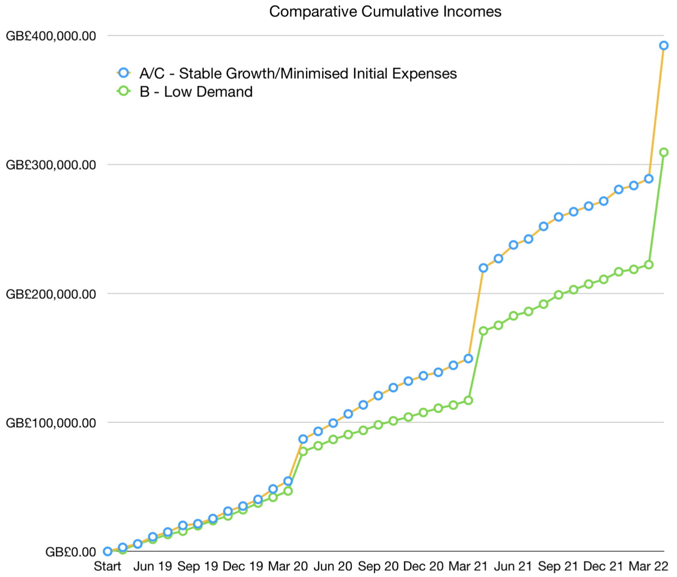
Task: Click the B - Low Demand legend label
Action: (196, 92)
